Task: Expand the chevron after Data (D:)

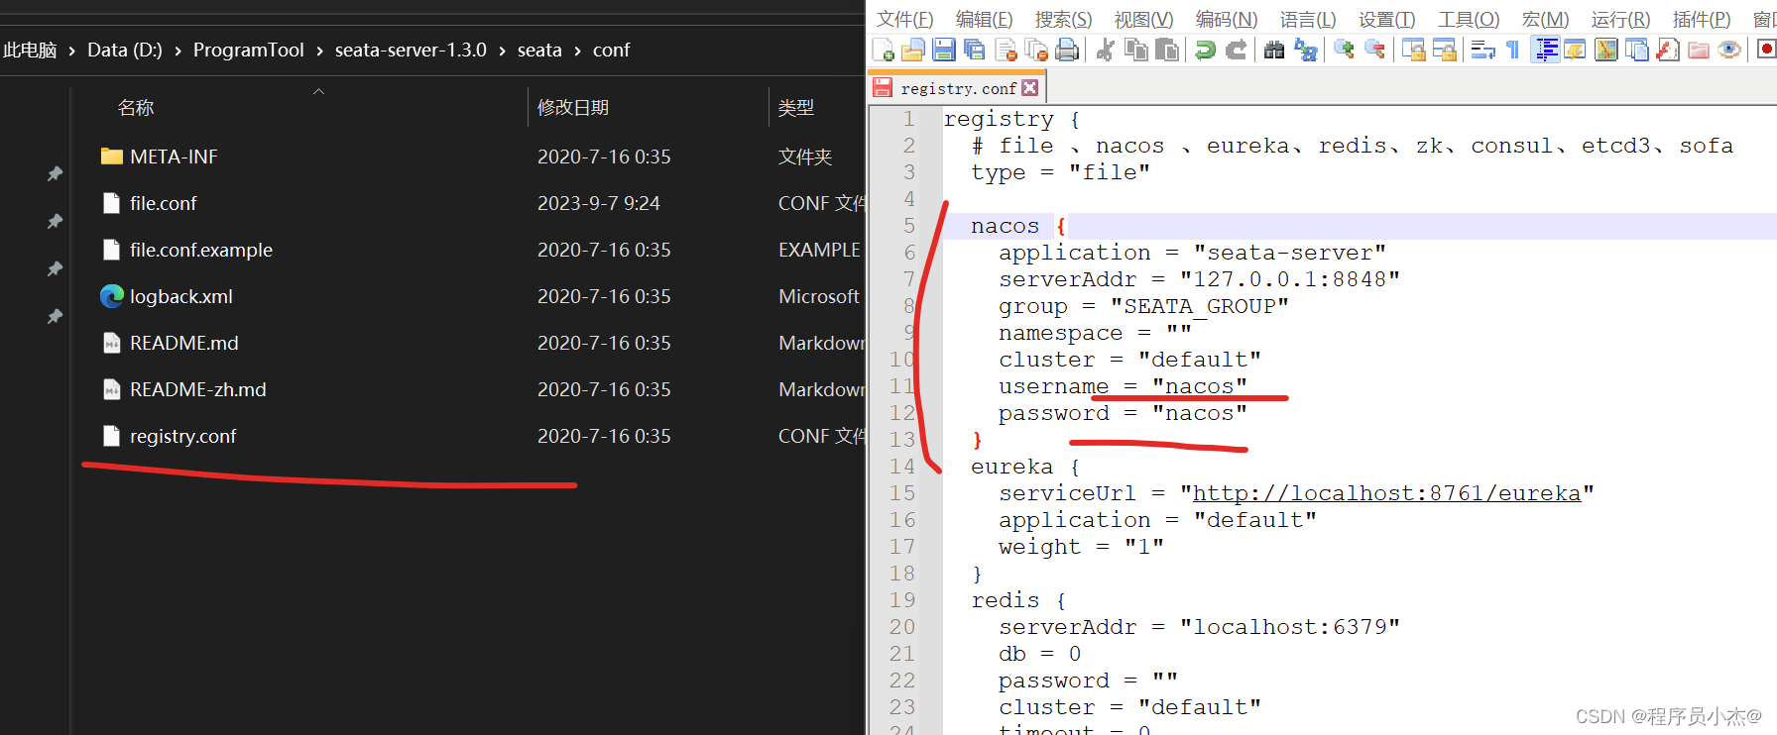Action: click(x=178, y=51)
